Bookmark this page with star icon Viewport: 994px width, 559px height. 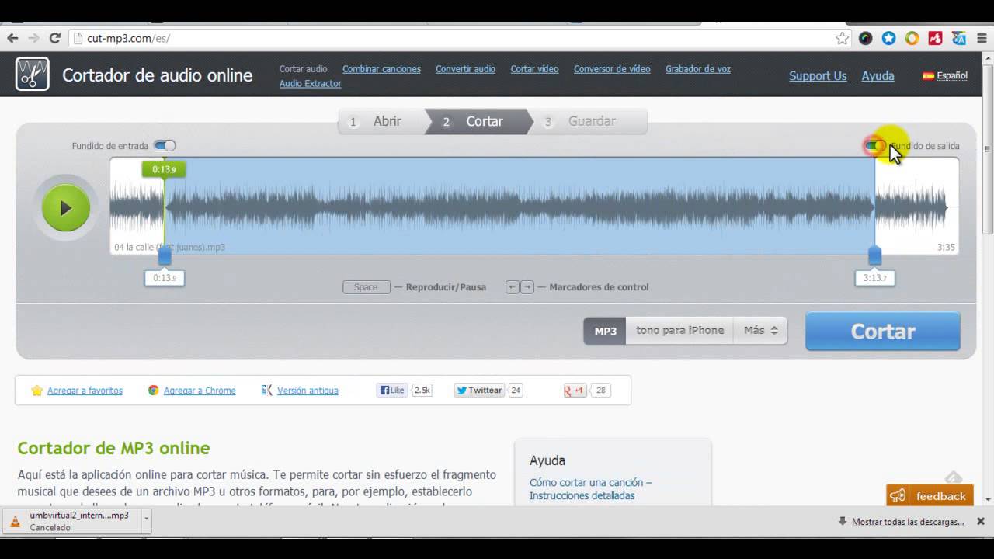(x=842, y=38)
